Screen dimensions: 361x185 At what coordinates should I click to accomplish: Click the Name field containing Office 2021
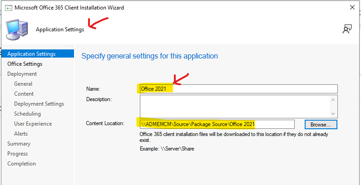239,89
